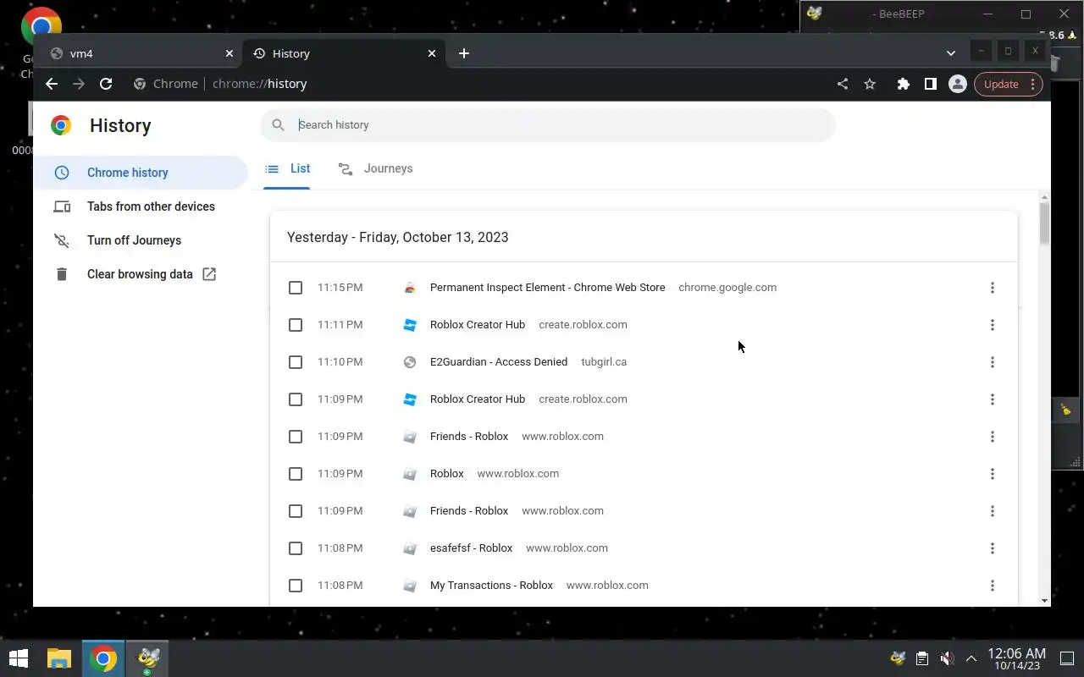Open E2Guardian - Access Denied link
Screen dimensions: 1084x677
click(499, 362)
